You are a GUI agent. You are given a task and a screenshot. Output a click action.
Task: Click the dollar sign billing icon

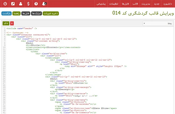[x=29, y=4]
